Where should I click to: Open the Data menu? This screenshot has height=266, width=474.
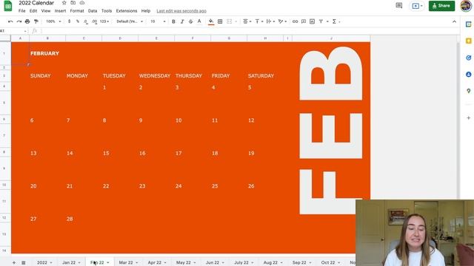[x=93, y=11]
